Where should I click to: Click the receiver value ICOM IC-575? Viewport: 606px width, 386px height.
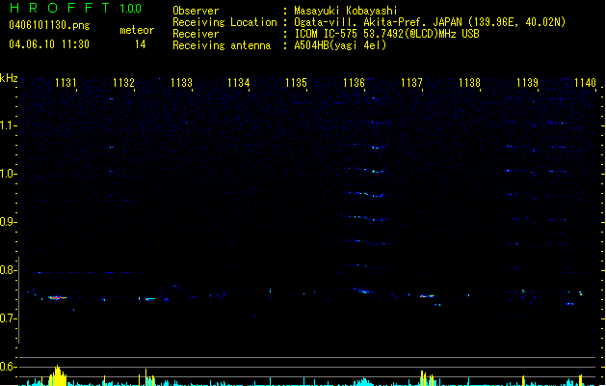pyautogui.click(x=327, y=34)
